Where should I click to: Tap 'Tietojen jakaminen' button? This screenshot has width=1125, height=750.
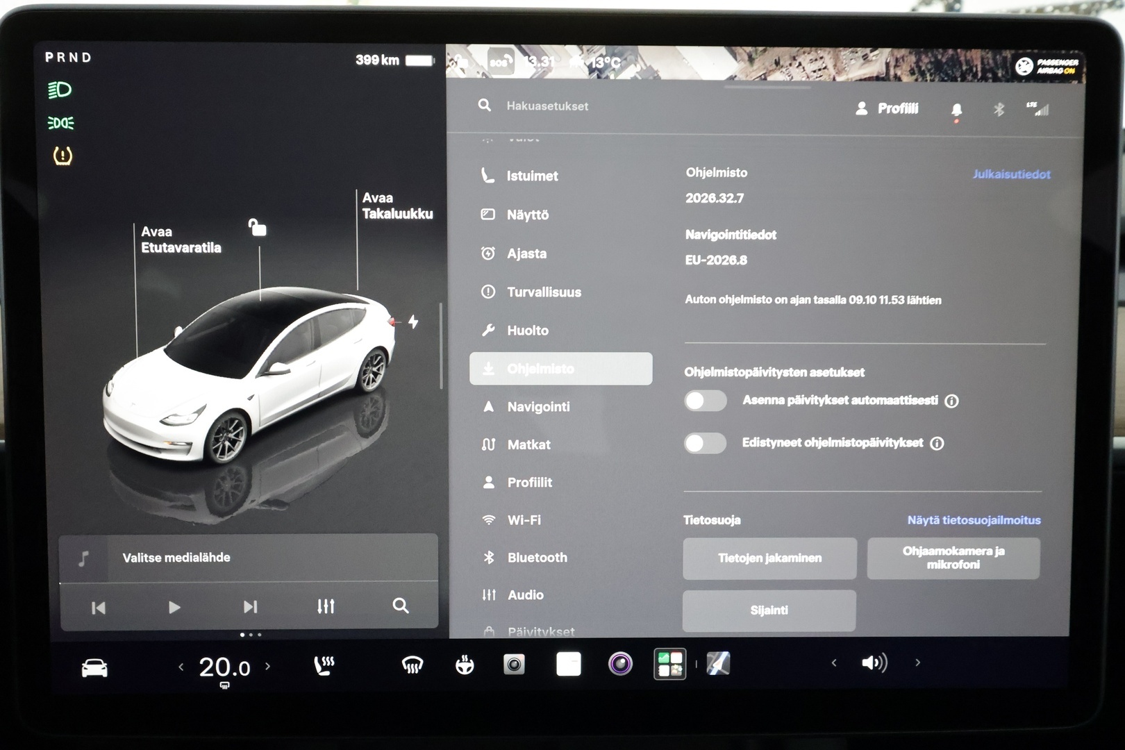769,558
